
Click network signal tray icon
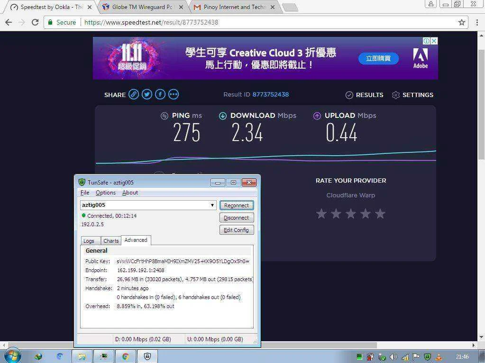(405, 357)
